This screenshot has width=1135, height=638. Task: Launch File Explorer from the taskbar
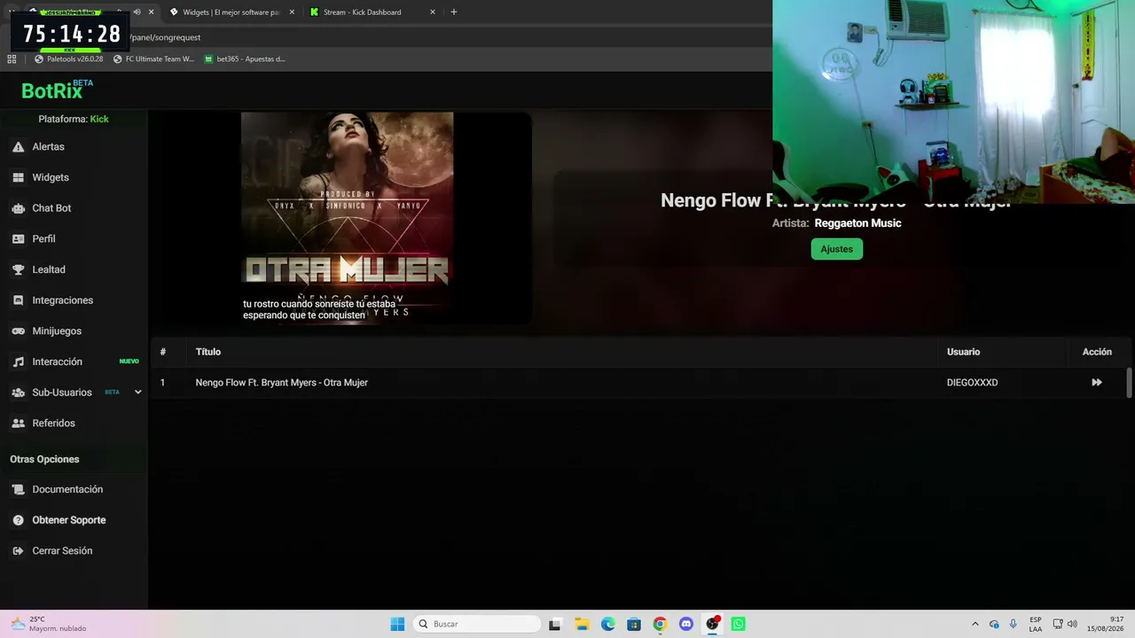[582, 624]
